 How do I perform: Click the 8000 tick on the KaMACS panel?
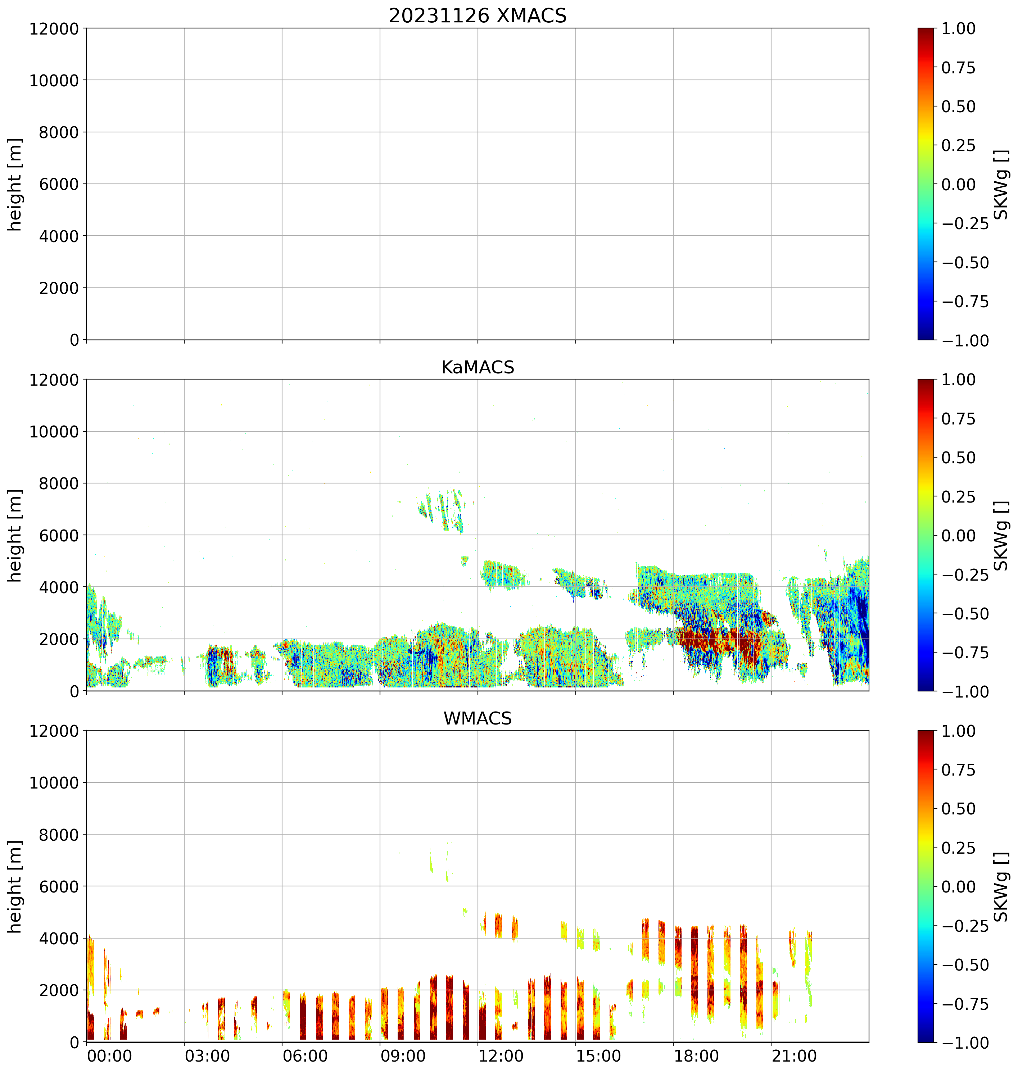(59, 483)
